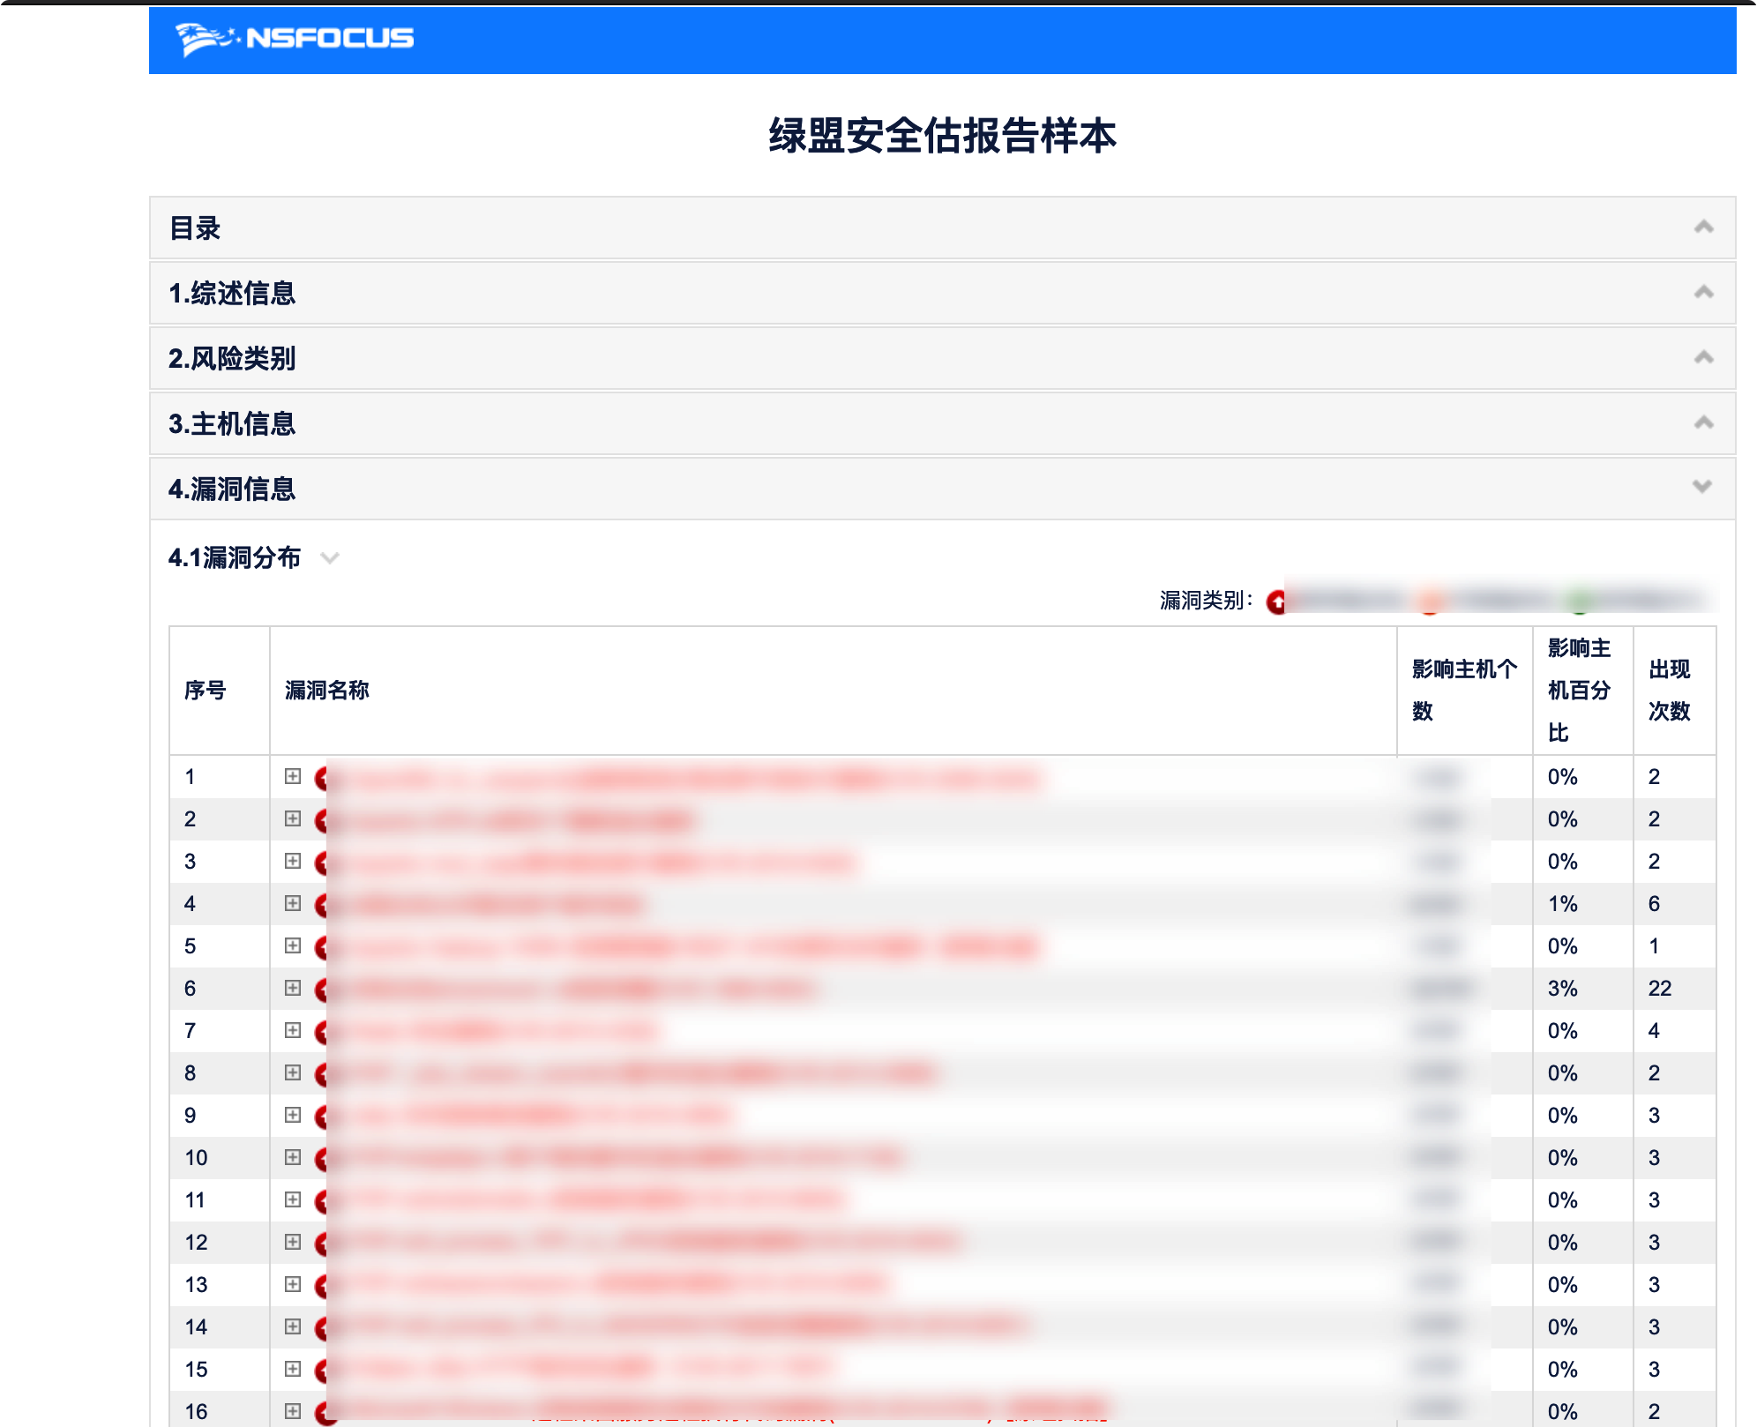Viewport: 1757px width, 1427px height.
Task: Click the 漏洞名称 column header
Action: tap(327, 690)
